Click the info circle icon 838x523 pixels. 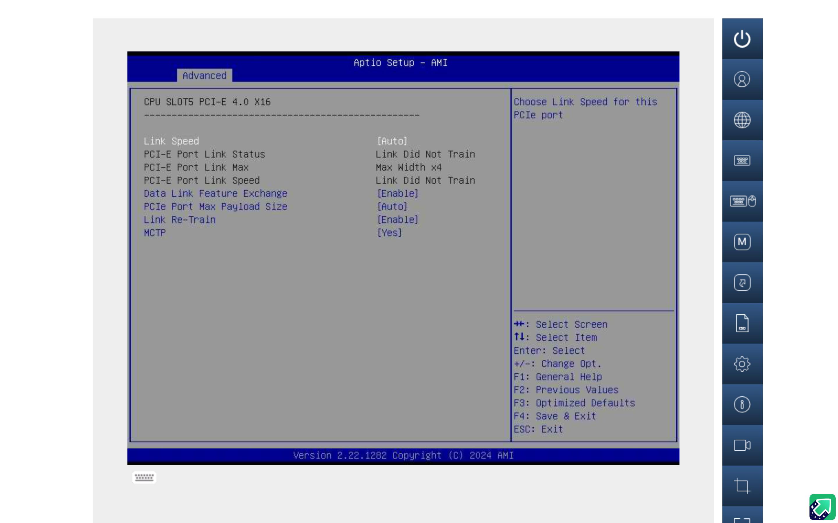coord(742,404)
